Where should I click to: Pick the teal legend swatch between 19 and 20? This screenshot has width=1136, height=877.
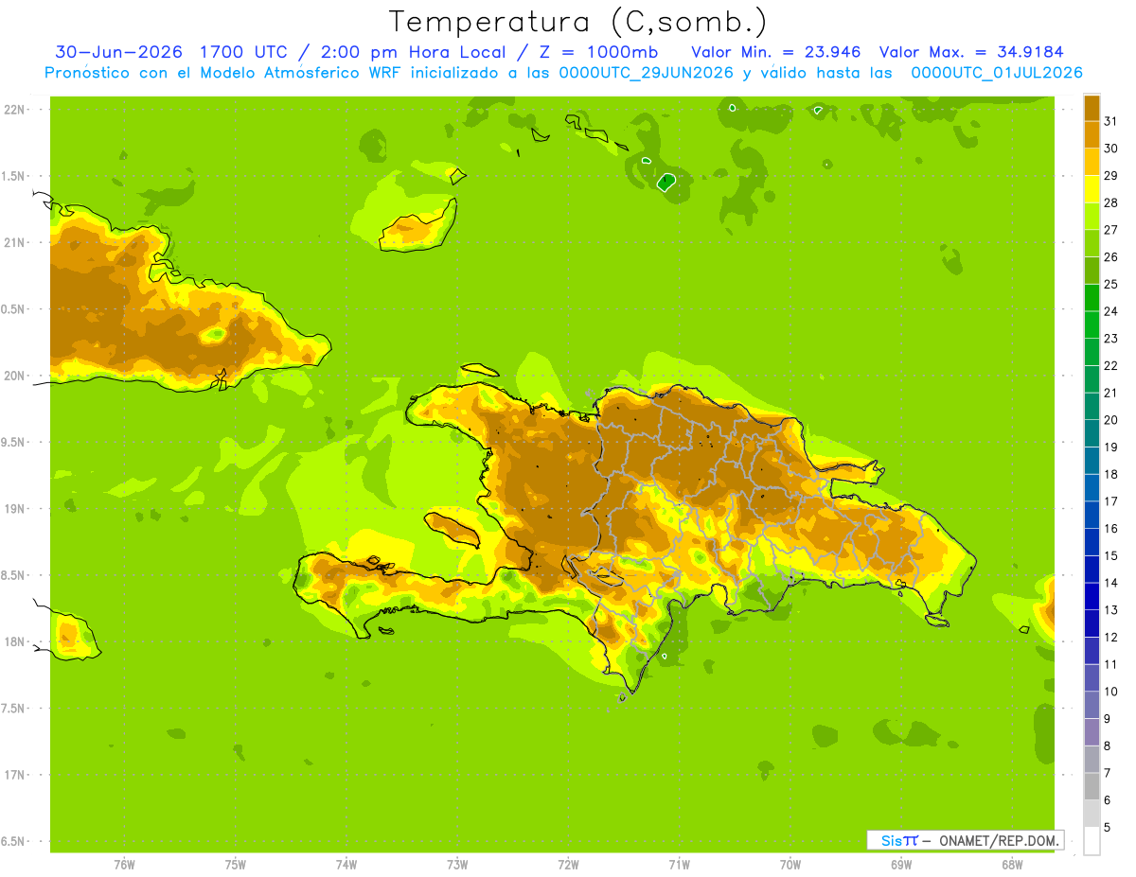pos(1092,433)
